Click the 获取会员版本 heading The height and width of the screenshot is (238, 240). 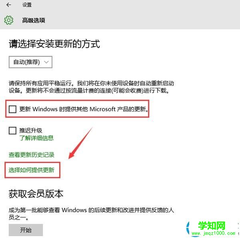(x=36, y=194)
